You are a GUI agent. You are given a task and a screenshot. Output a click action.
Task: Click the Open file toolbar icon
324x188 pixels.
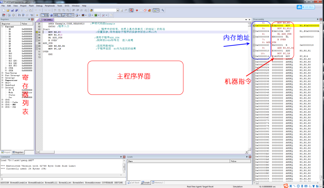[x=8, y=10]
